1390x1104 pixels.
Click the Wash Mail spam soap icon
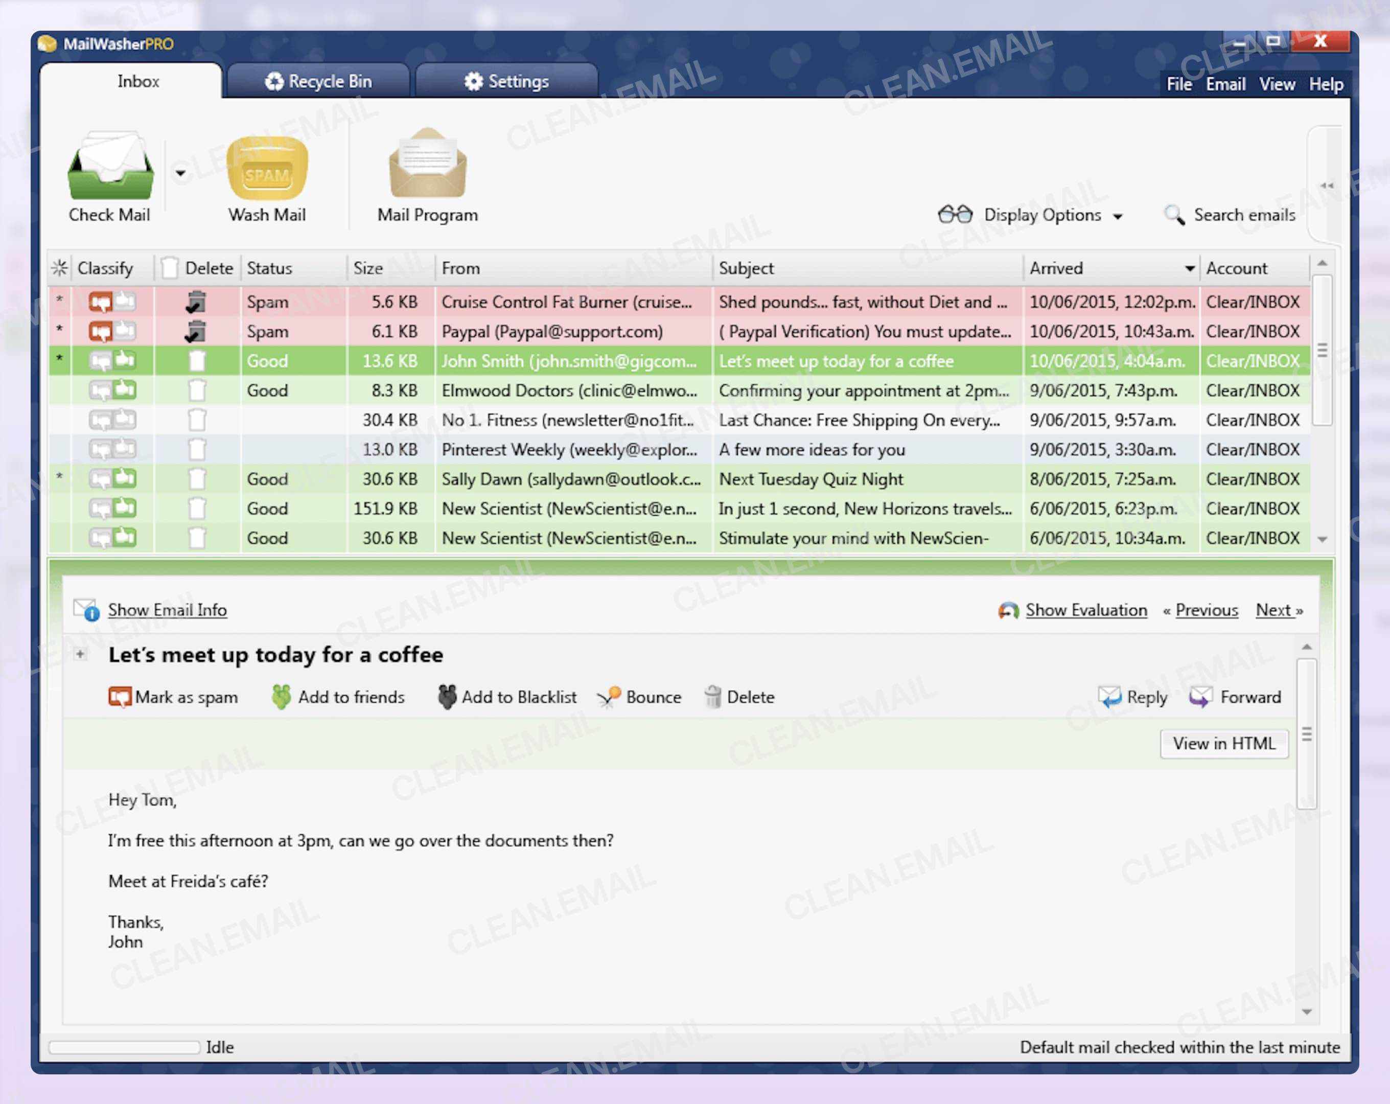[x=267, y=168]
